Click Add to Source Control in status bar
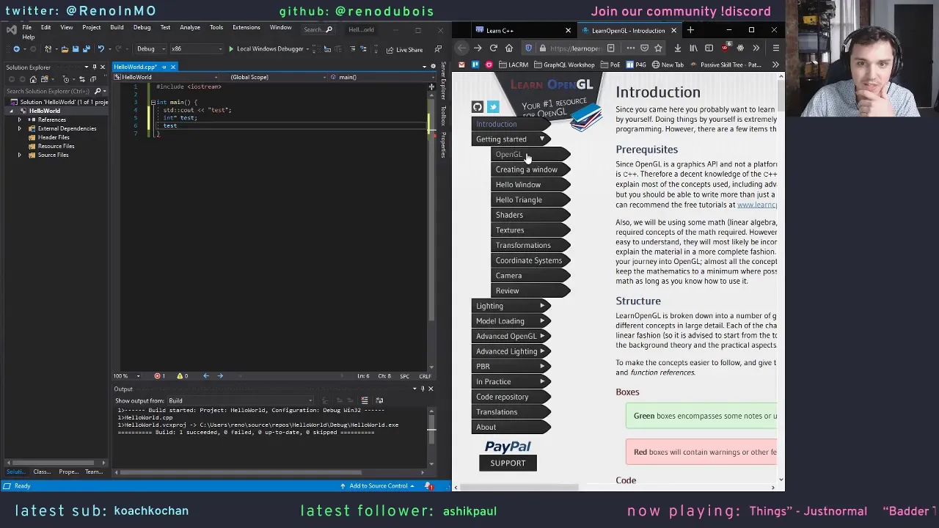 [x=378, y=486]
